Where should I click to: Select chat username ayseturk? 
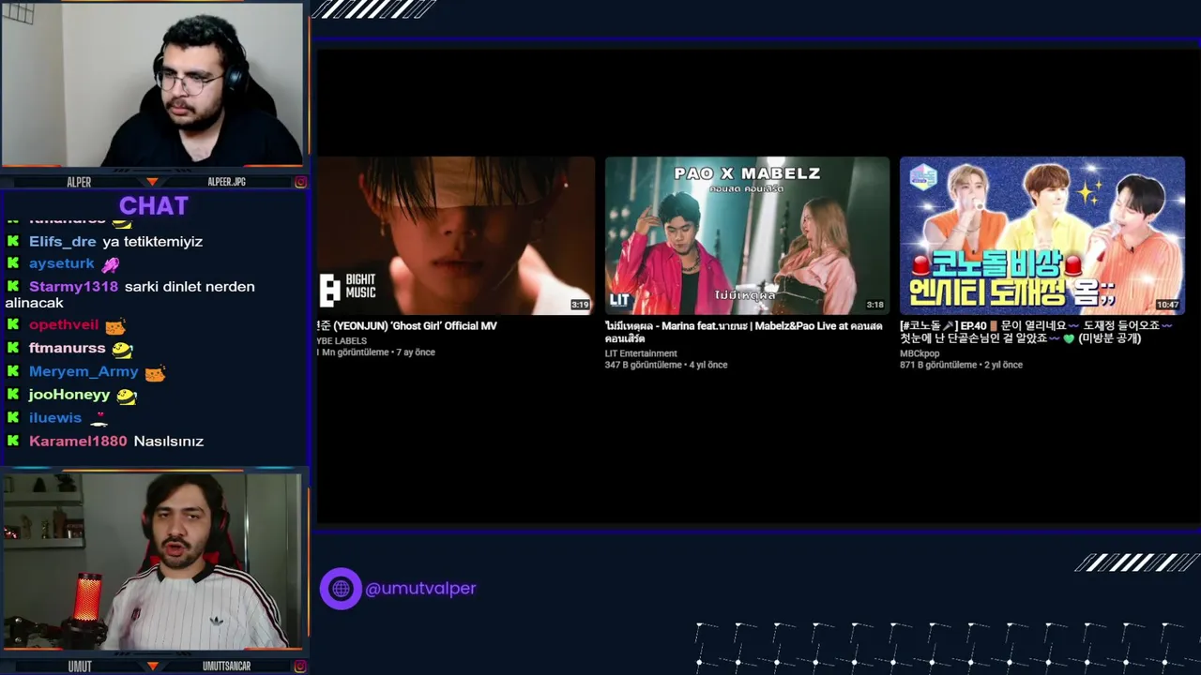point(62,264)
